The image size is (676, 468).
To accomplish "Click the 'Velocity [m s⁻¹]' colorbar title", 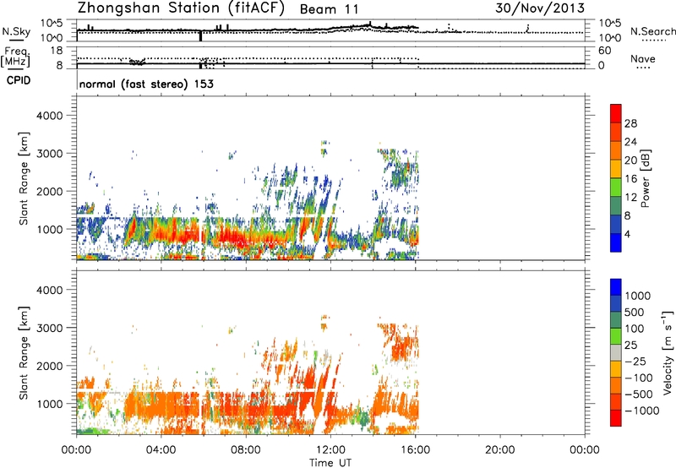I will click(668, 351).
